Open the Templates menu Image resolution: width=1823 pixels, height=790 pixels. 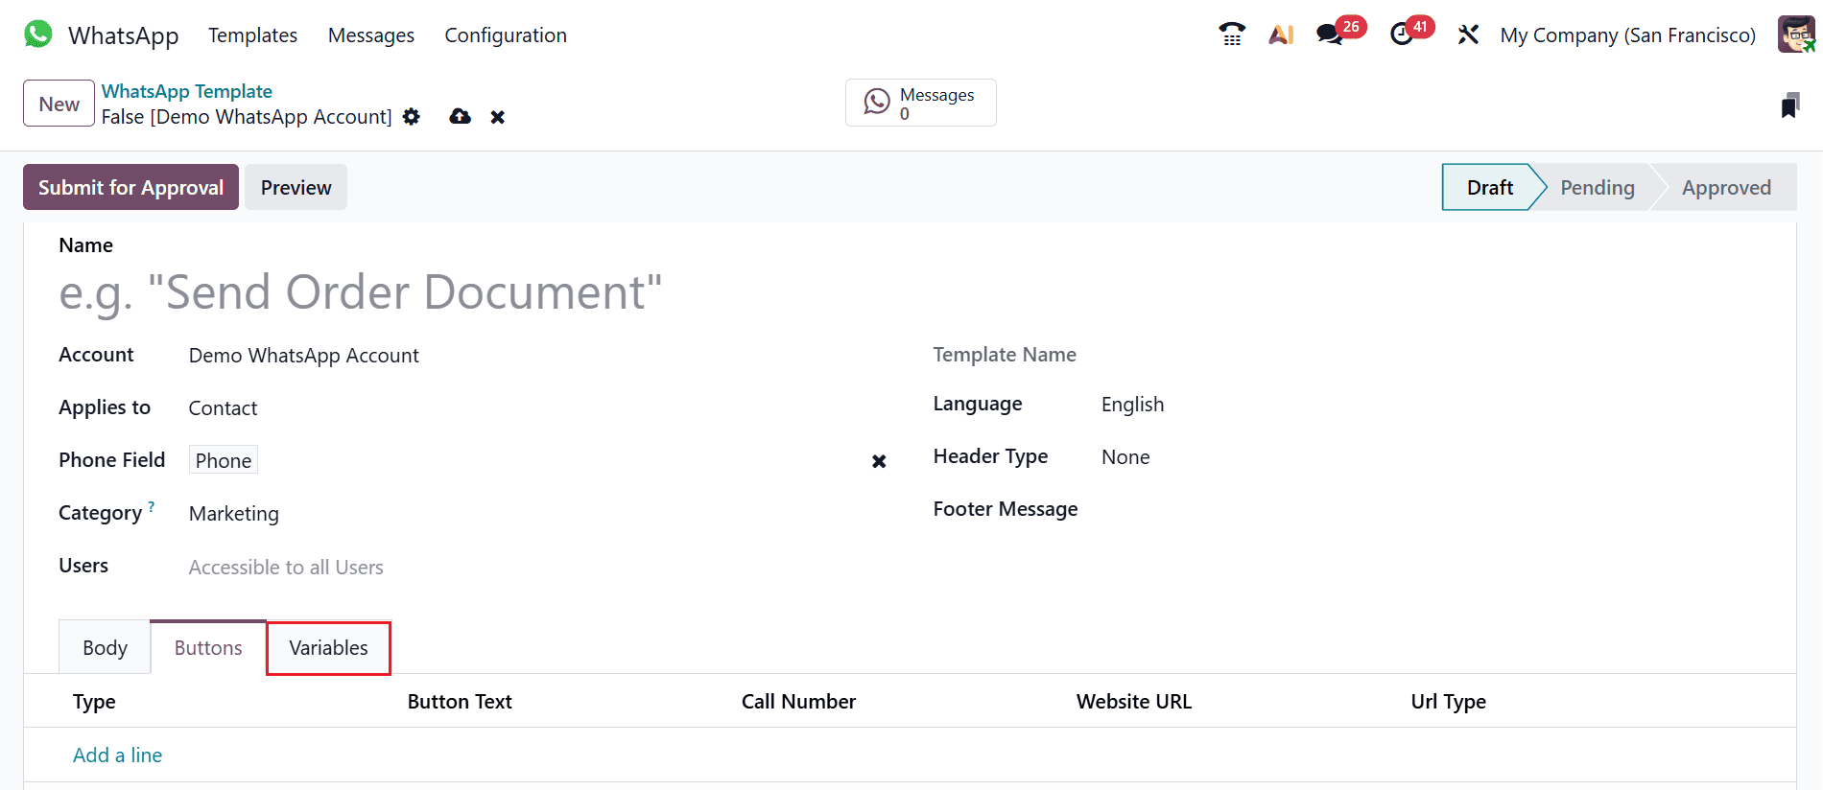[x=252, y=35]
